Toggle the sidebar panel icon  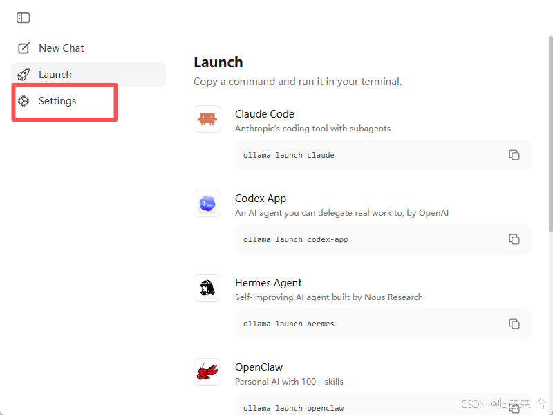(x=24, y=18)
